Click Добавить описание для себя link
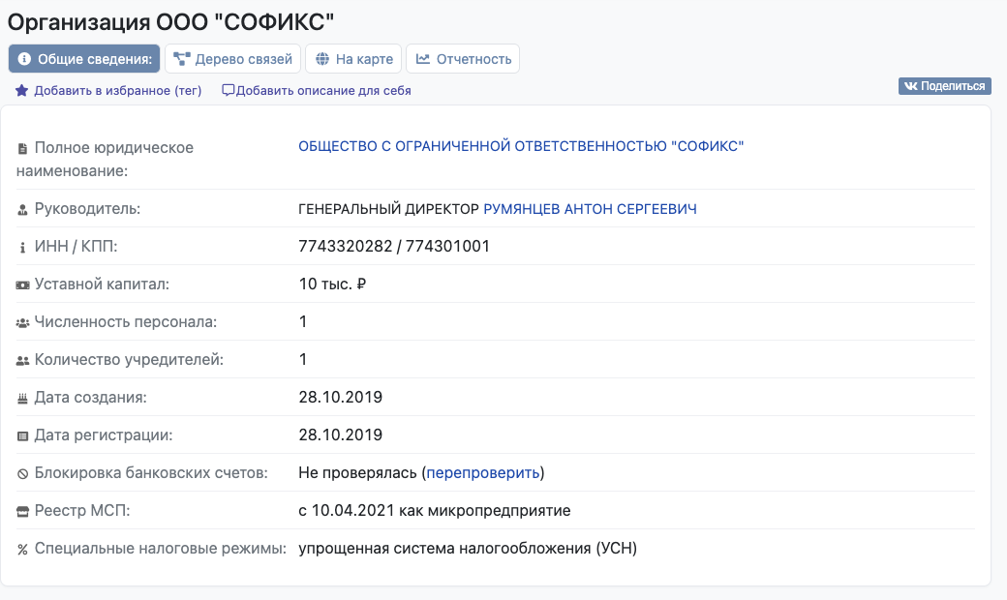 [x=323, y=90]
